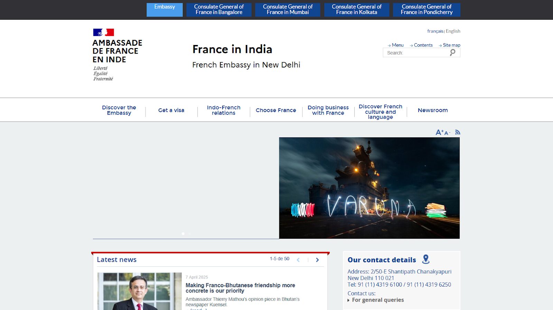Image resolution: width=553 pixels, height=310 pixels.
Task: Open the ambassador news photo thumbnail
Action: 139,291
